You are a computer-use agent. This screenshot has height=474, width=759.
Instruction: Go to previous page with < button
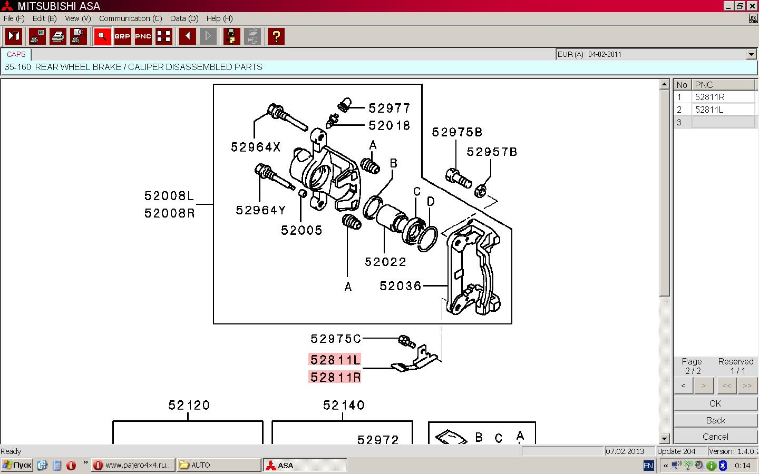(684, 386)
